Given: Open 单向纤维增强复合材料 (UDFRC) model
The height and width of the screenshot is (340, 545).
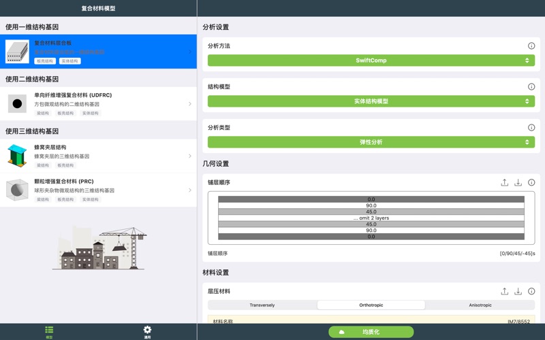Looking at the screenshot, I should pyautogui.click(x=98, y=104).
